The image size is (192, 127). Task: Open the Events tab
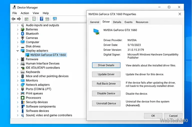[x=128, y=22]
